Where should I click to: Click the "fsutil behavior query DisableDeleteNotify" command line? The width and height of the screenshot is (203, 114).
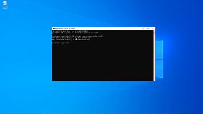click(x=78, y=36)
